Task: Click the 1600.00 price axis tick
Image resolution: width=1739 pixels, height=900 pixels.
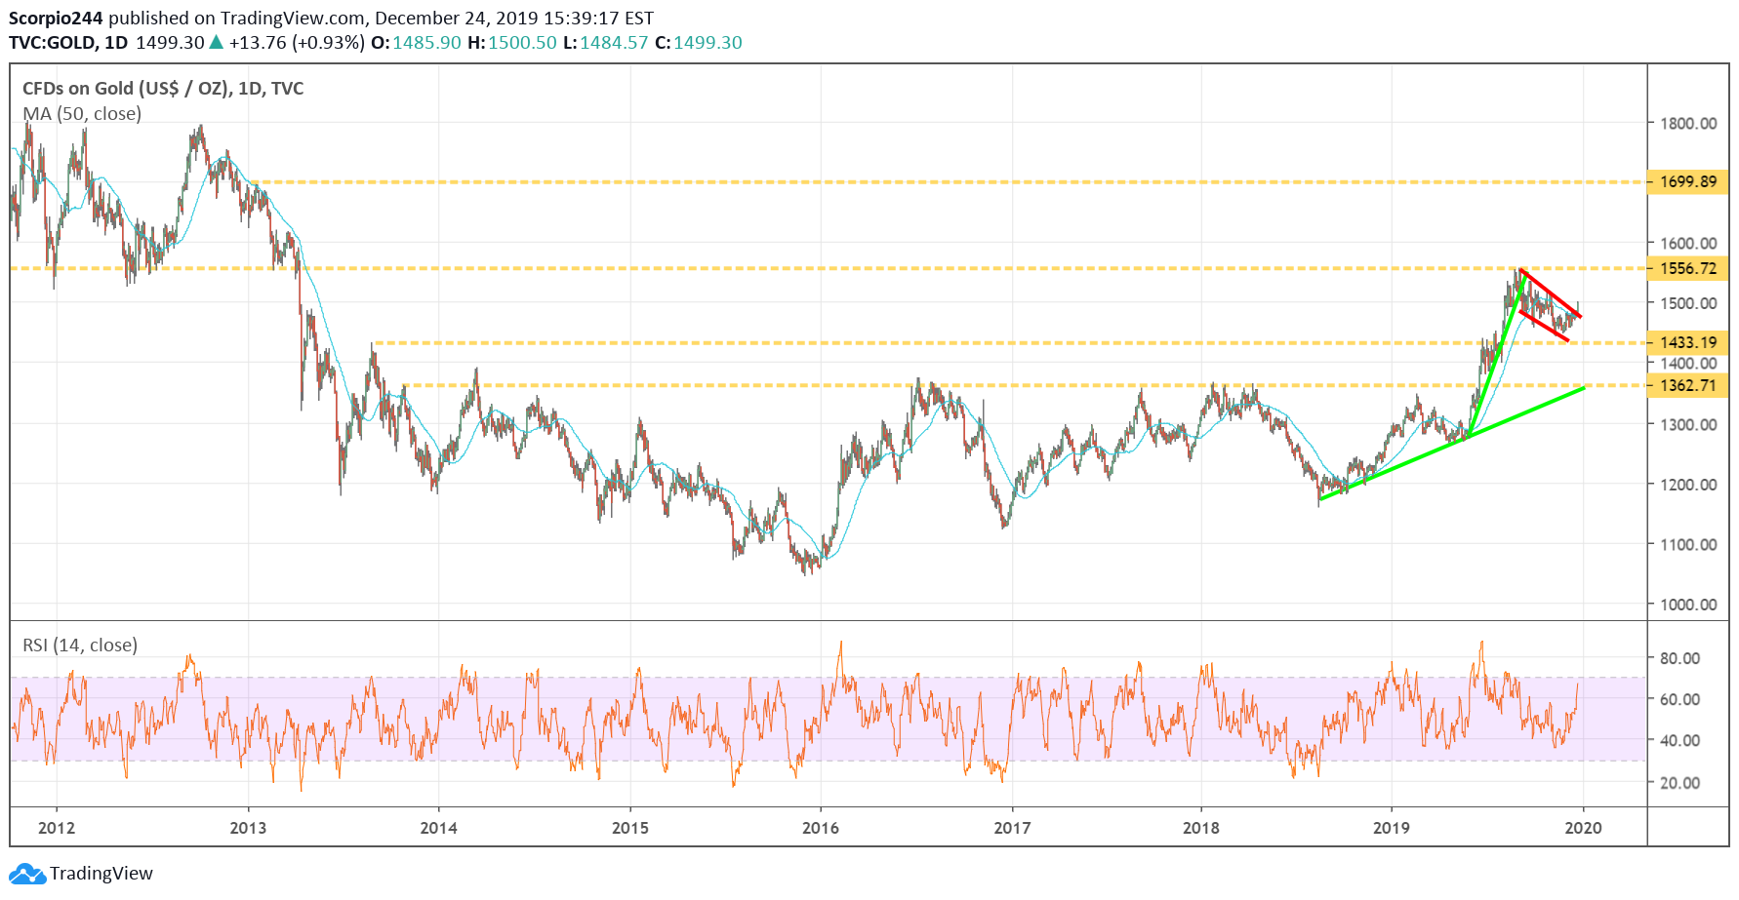Action: pos(1688,243)
